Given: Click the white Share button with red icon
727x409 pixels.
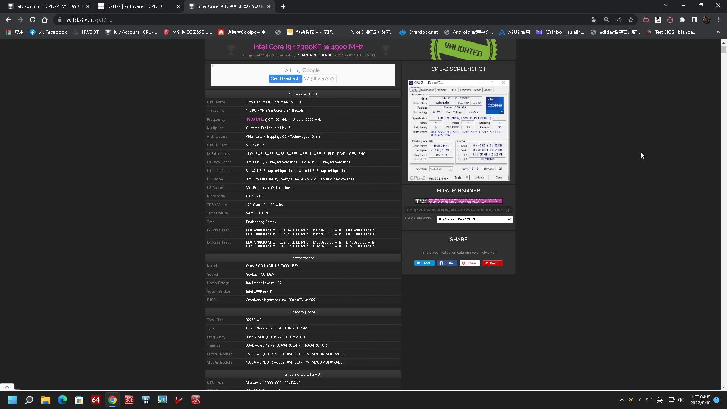Looking at the screenshot, I should [470, 263].
